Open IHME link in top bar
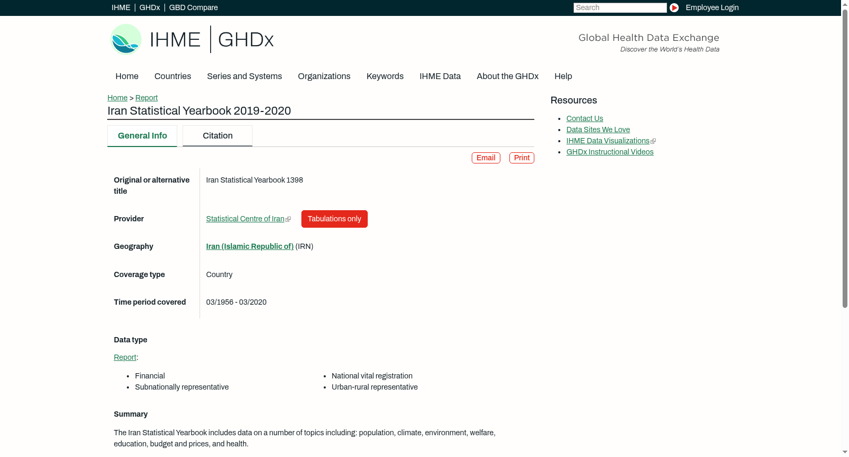Screen dimensions: 849x457 [121, 7]
